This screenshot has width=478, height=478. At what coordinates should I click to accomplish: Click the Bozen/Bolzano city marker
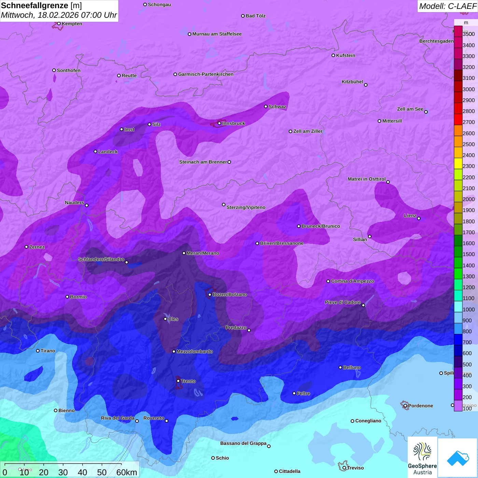[x=210, y=294]
